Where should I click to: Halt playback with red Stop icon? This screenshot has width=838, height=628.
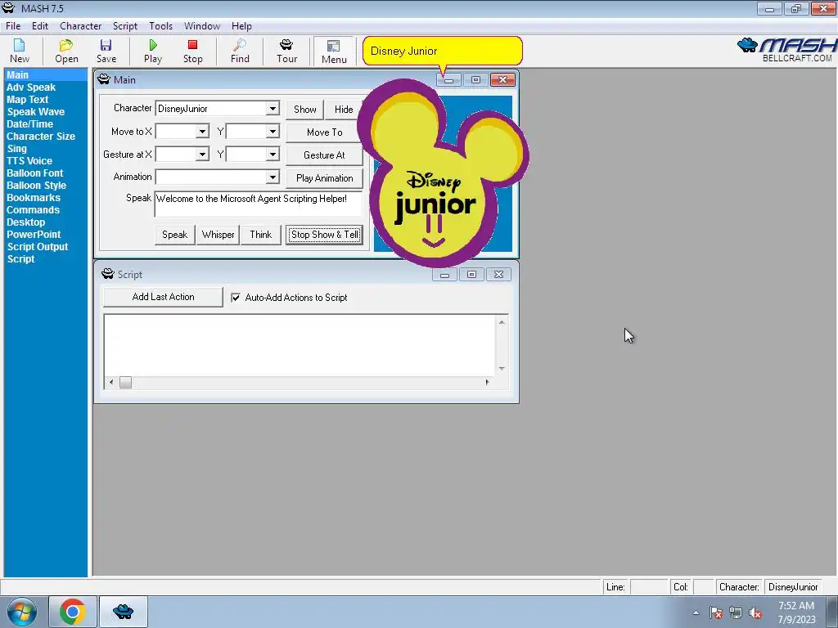click(x=193, y=52)
